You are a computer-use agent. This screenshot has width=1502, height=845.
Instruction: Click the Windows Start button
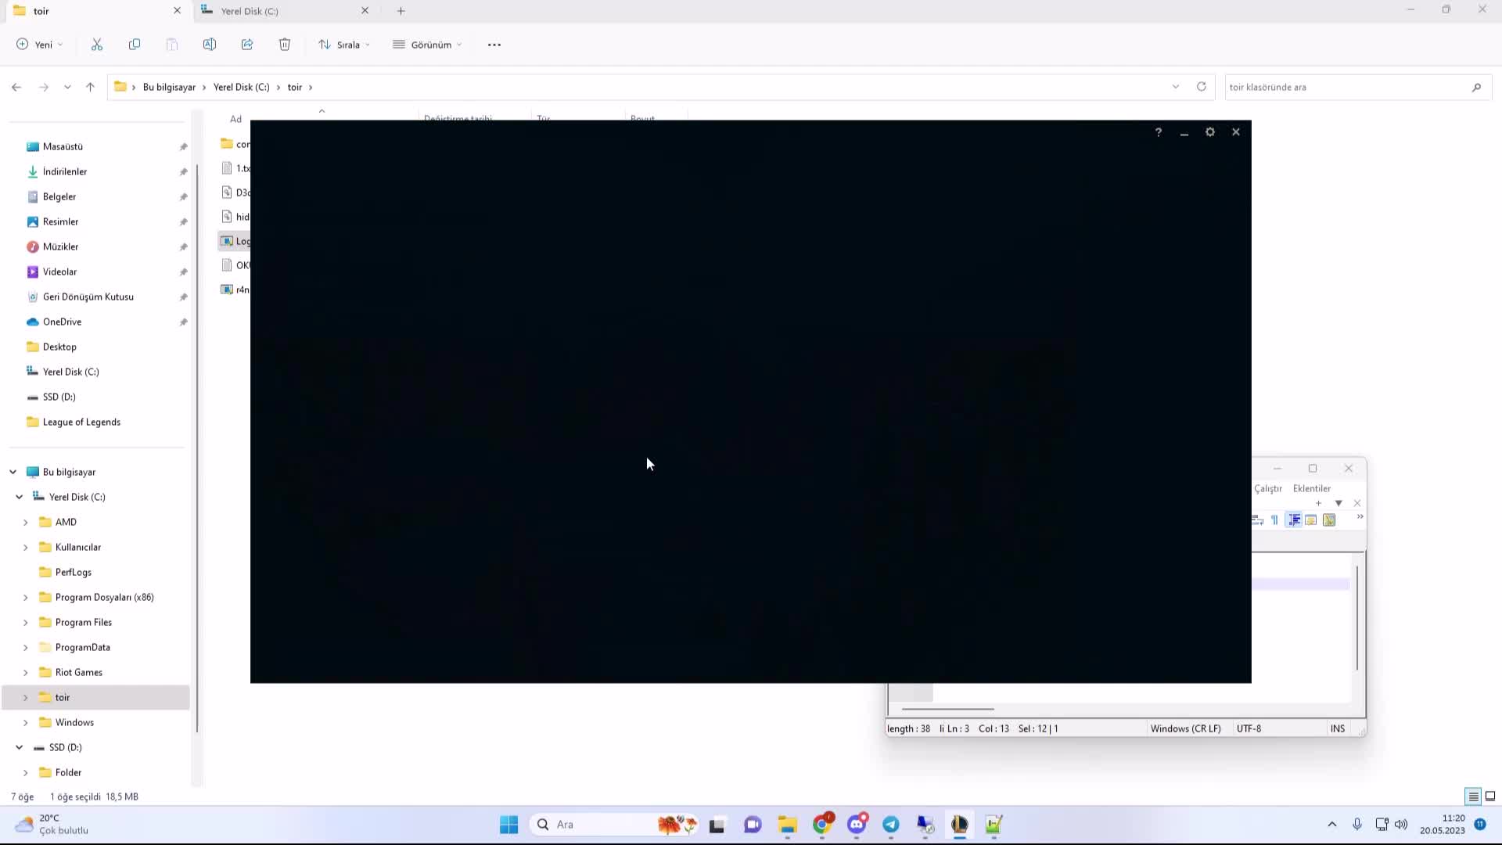(508, 825)
